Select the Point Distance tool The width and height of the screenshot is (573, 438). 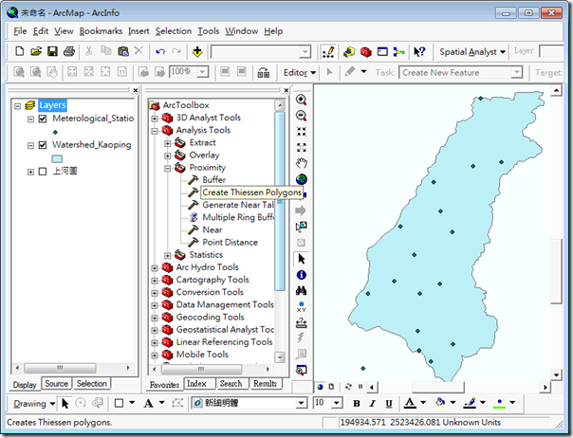[x=231, y=242]
